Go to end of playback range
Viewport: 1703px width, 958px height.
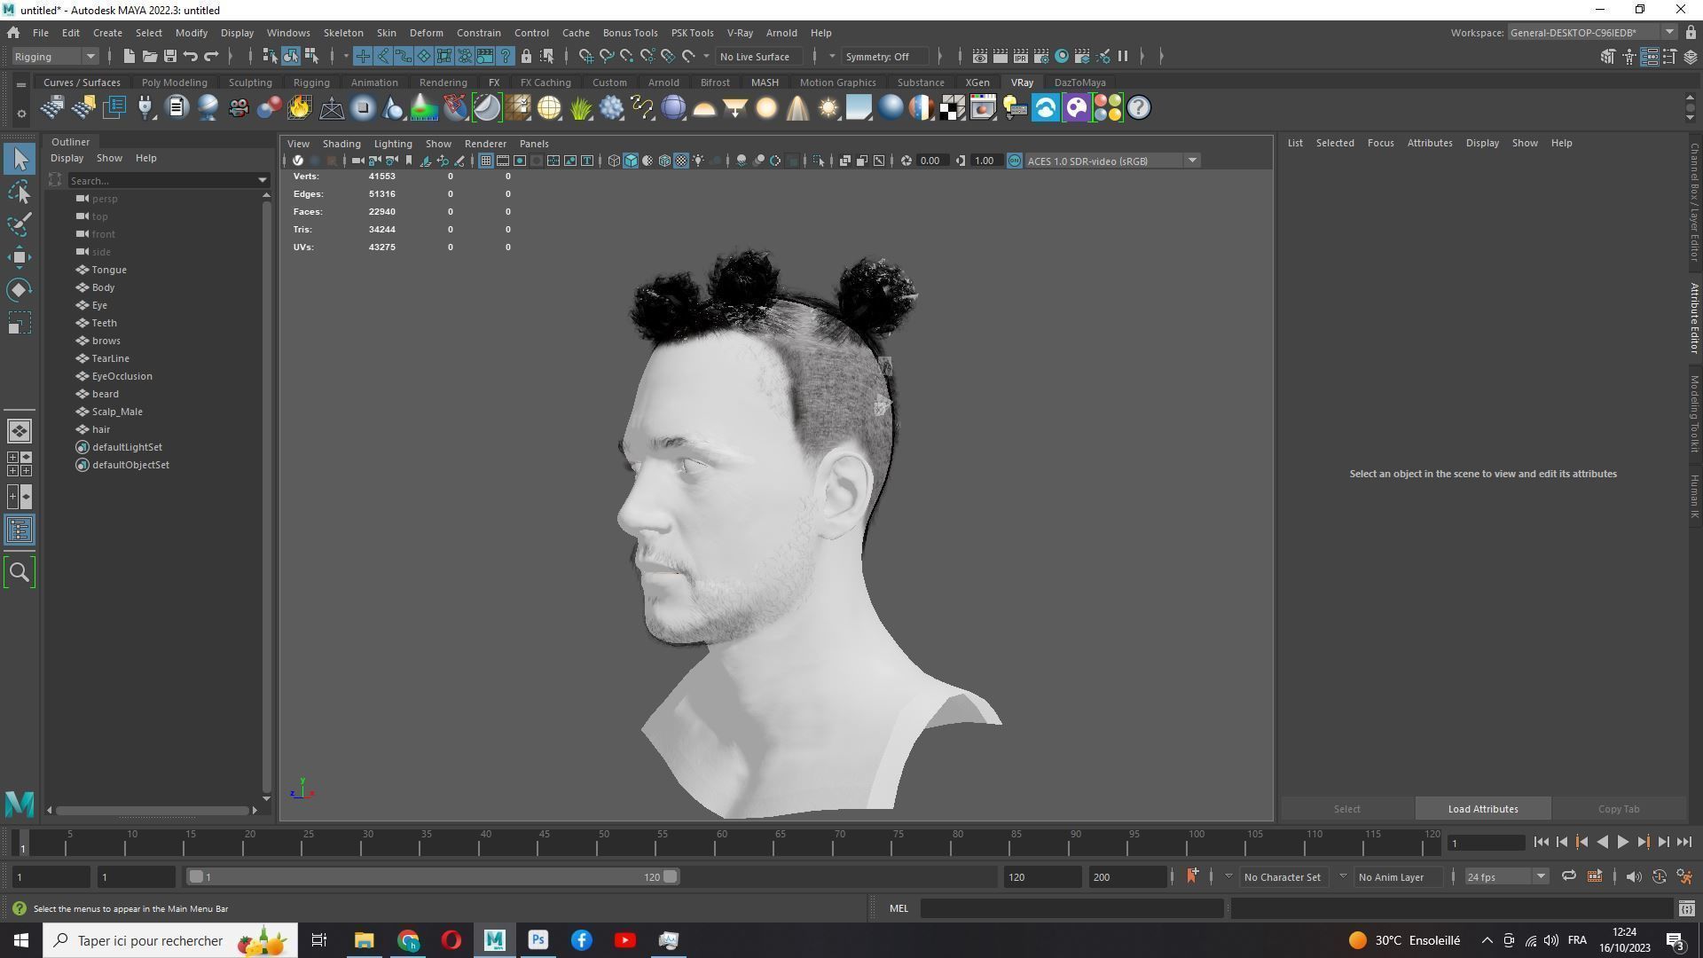pyautogui.click(x=1684, y=843)
